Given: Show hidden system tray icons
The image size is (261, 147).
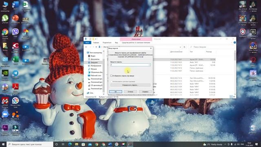Looking at the screenshot, I should click(x=225, y=144).
